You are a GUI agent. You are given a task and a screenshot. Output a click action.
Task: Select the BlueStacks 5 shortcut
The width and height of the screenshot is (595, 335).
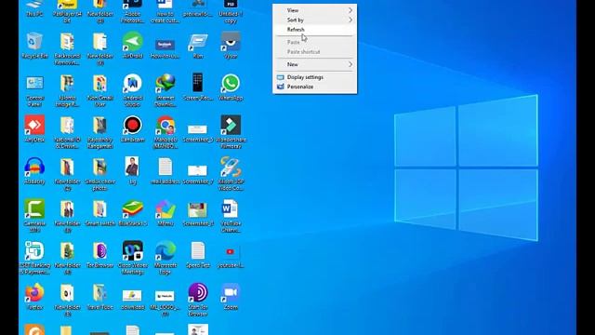pyautogui.click(x=132, y=213)
